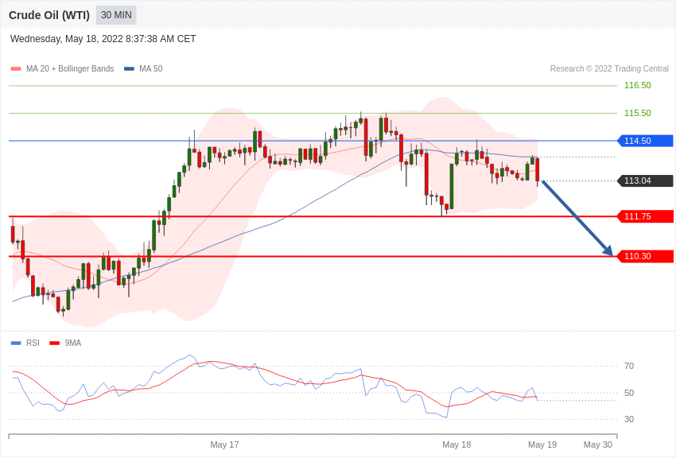Click the 9MA legend label
This screenshot has height=458, width=676.
(x=73, y=343)
